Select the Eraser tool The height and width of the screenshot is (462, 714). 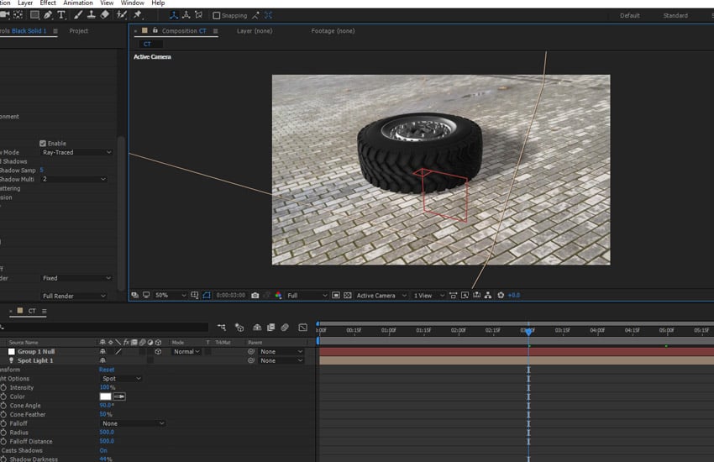click(104, 15)
